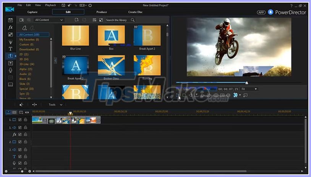
Task: Click the preview progress slider handle
Action: point(247,83)
